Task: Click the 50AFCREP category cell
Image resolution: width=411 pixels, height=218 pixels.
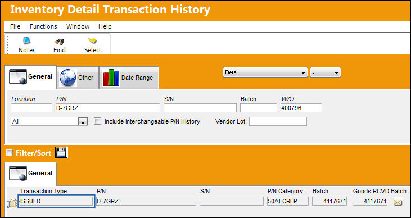Action: (x=288, y=201)
